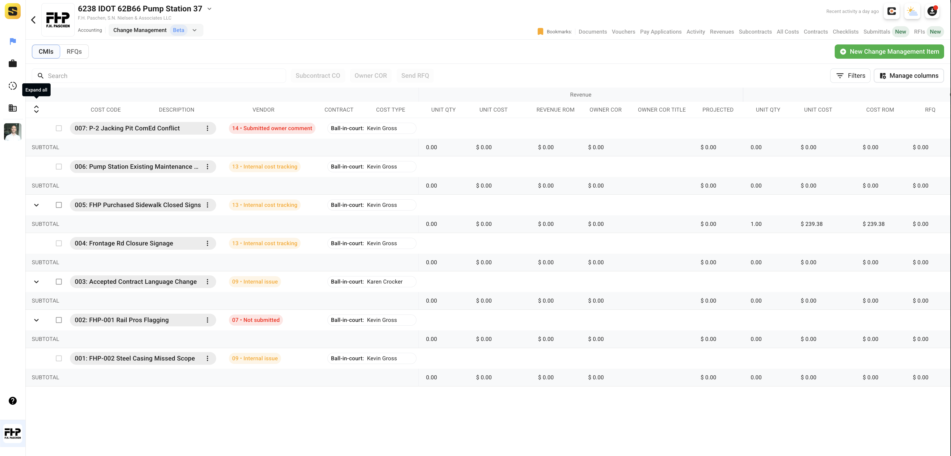
Task: Open the briefcase icon in sidebar
Action: [12, 63]
